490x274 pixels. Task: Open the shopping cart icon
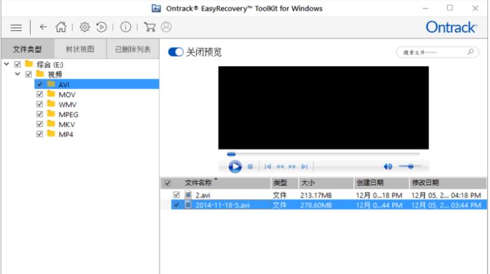coord(150,27)
